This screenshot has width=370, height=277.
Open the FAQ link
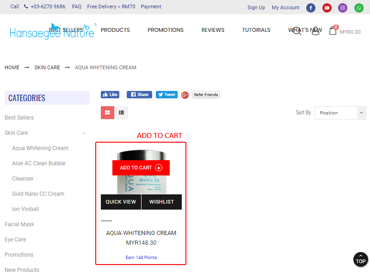[77, 6]
